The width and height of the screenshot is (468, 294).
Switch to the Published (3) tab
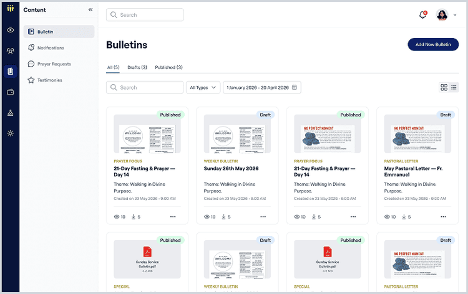(x=168, y=67)
